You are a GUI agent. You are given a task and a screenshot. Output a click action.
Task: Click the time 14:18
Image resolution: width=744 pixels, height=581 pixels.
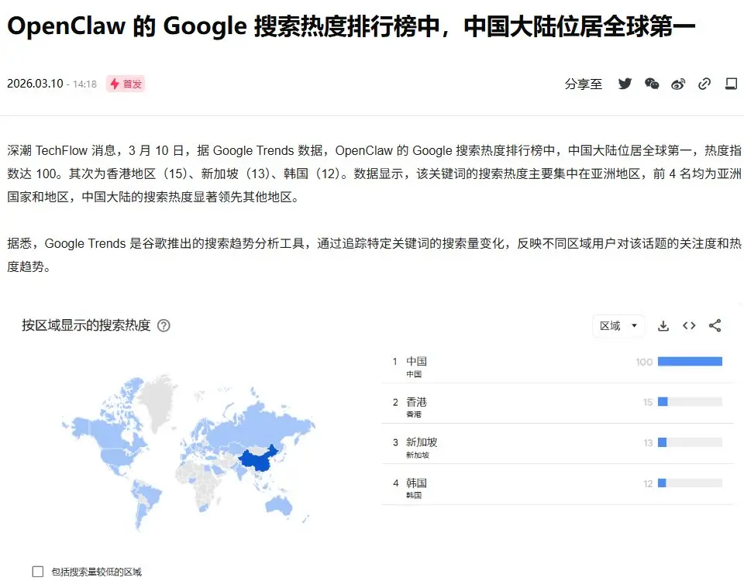pyautogui.click(x=84, y=84)
